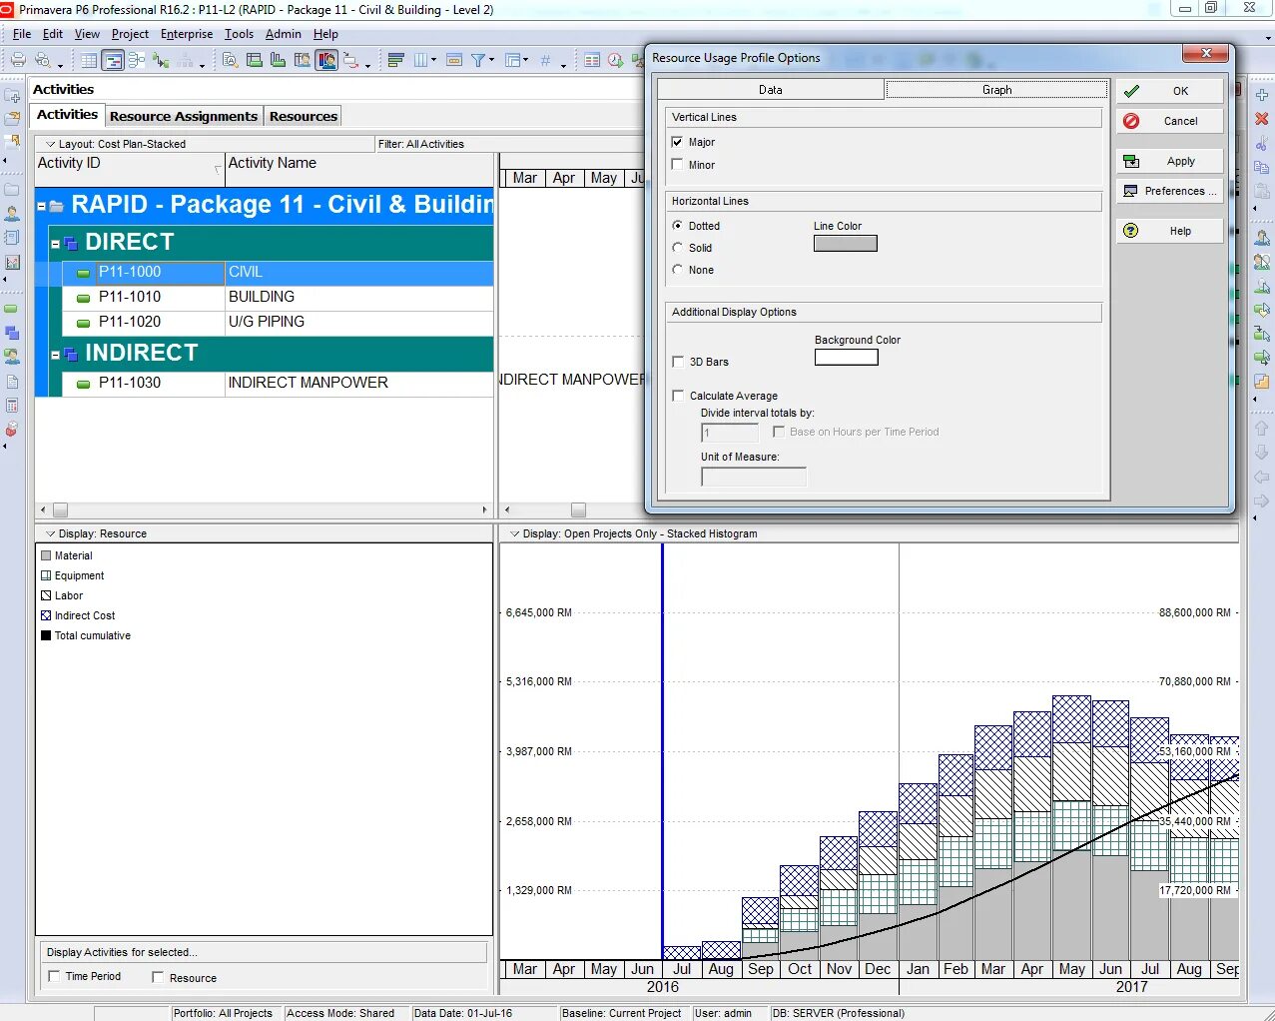The width and height of the screenshot is (1275, 1021).
Task: Open the Timescale toolbar icon
Action: 453,60
